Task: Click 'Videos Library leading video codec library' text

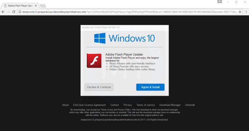Action: click(x=132, y=69)
